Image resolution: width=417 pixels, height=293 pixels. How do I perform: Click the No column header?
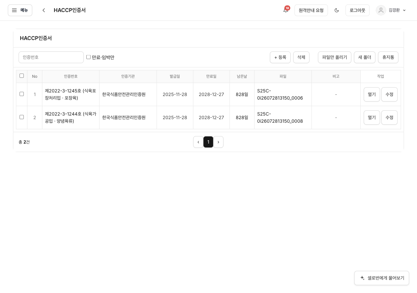coord(35,77)
